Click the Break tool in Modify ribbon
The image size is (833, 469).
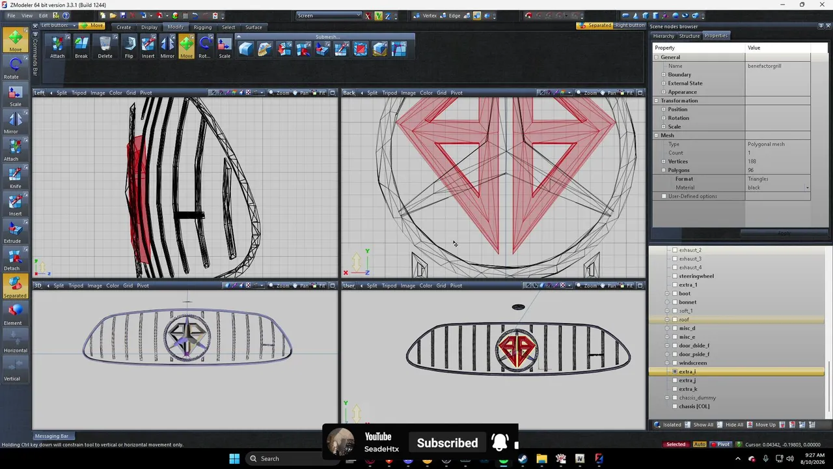[x=81, y=47]
